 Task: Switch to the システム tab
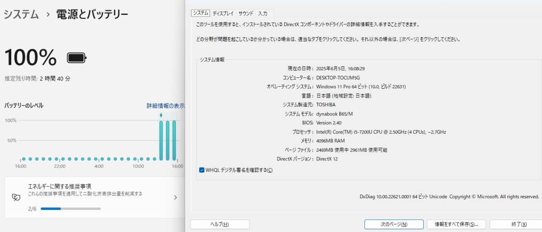[x=201, y=13]
